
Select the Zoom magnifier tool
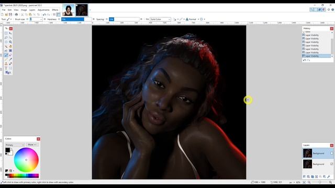click(x=10, y=42)
